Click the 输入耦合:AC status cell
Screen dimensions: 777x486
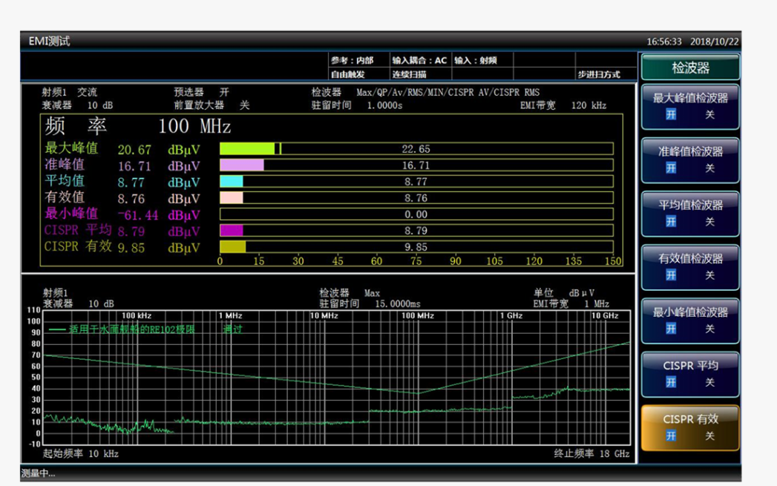click(420, 60)
